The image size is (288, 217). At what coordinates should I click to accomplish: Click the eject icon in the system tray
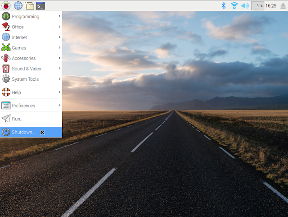tap(283, 6)
